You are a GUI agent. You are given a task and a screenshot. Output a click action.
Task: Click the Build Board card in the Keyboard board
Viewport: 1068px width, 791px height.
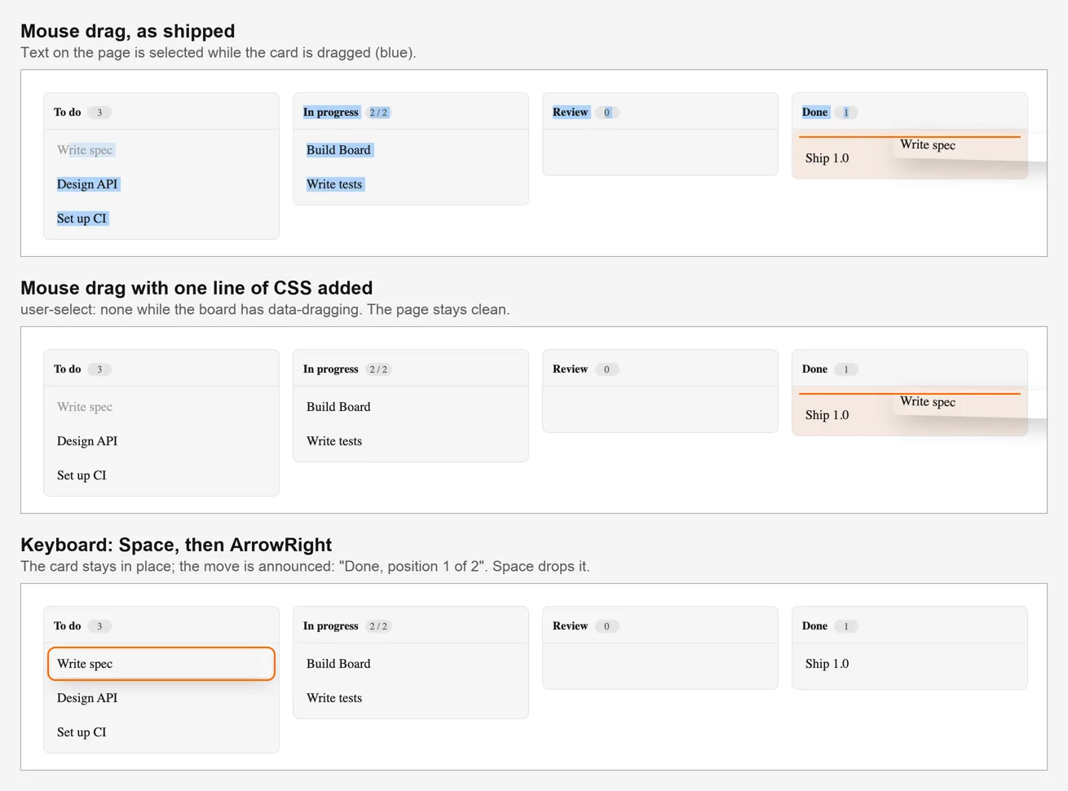click(x=411, y=664)
